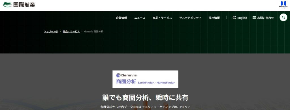Screen dimensions: 290x110
Task: Open the search magnifier button
Action: point(283,17)
